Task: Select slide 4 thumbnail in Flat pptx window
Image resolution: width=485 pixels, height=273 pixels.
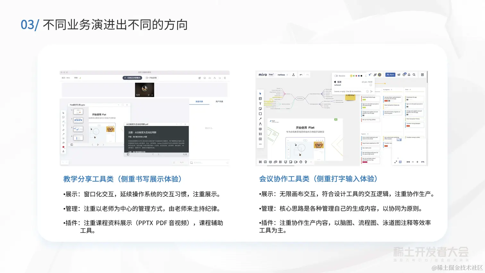Action: pyautogui.click(x=78, y=138)
